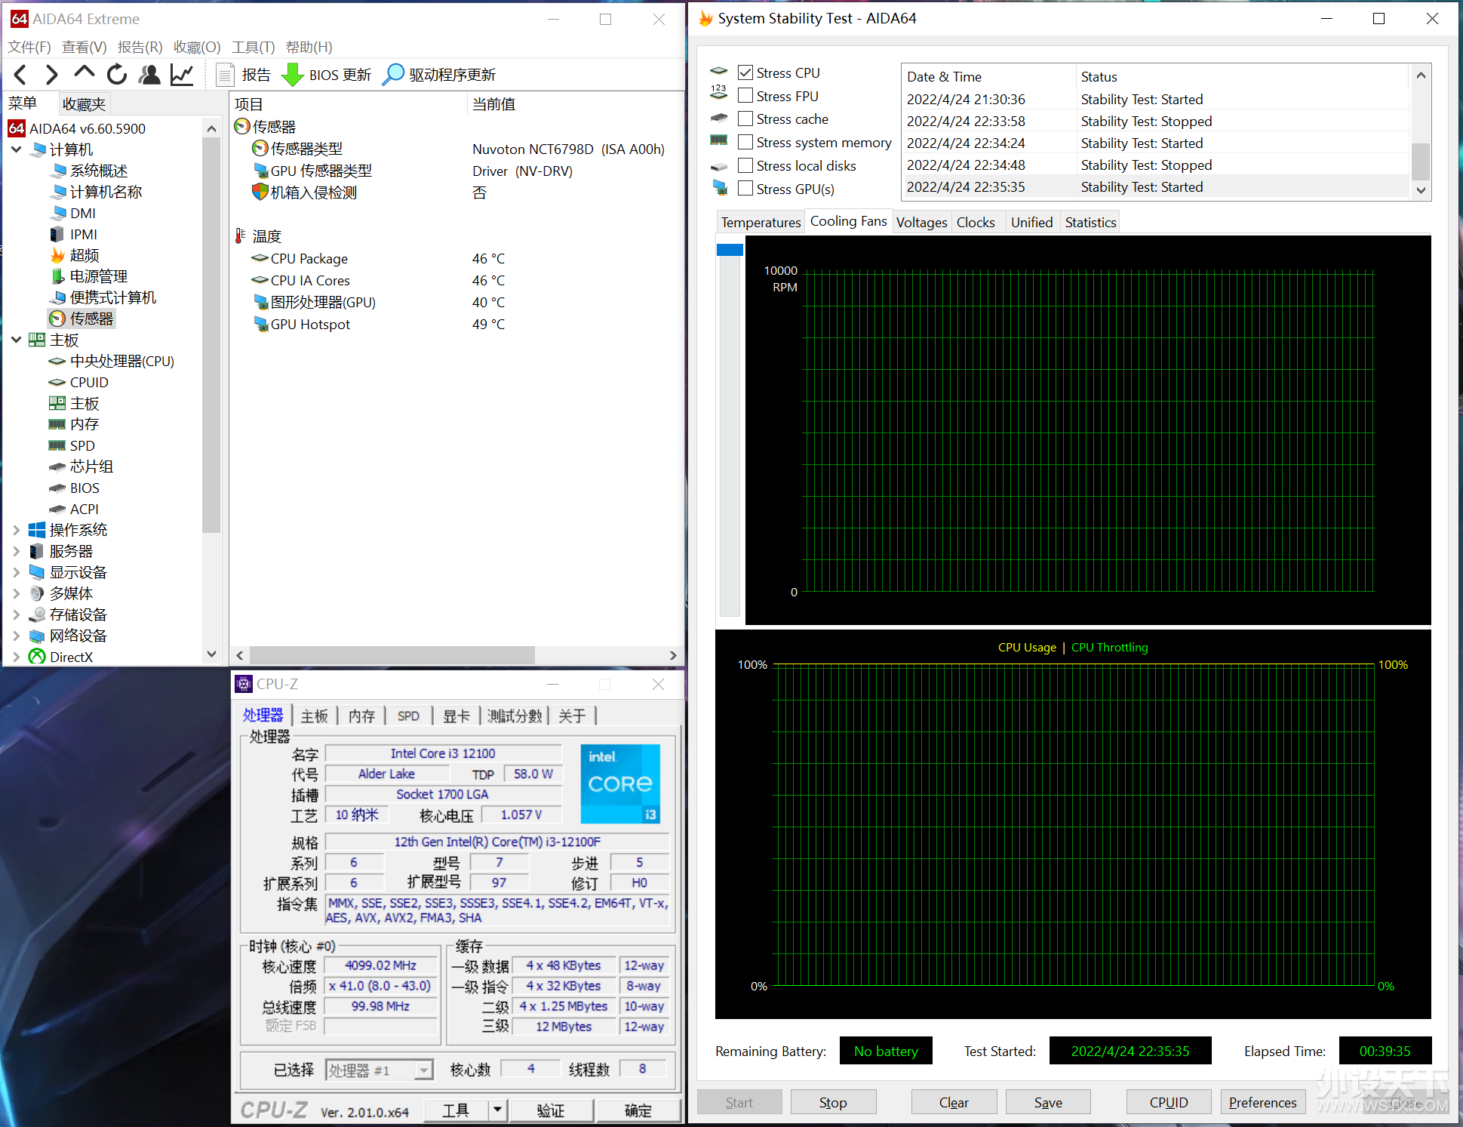Select IPMI item in AIDA64 tree
Screen dimensions: 1463x1127
coord(74,234)
